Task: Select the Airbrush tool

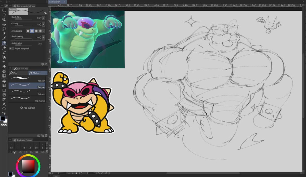Action: click(x=4, y=57)
